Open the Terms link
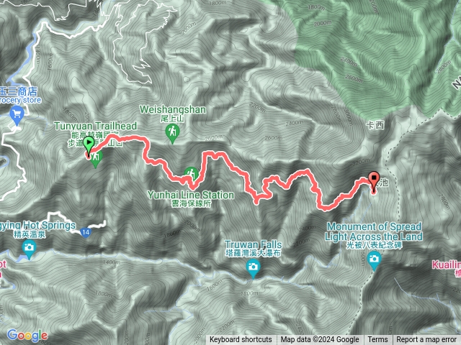 pos(377,340)
